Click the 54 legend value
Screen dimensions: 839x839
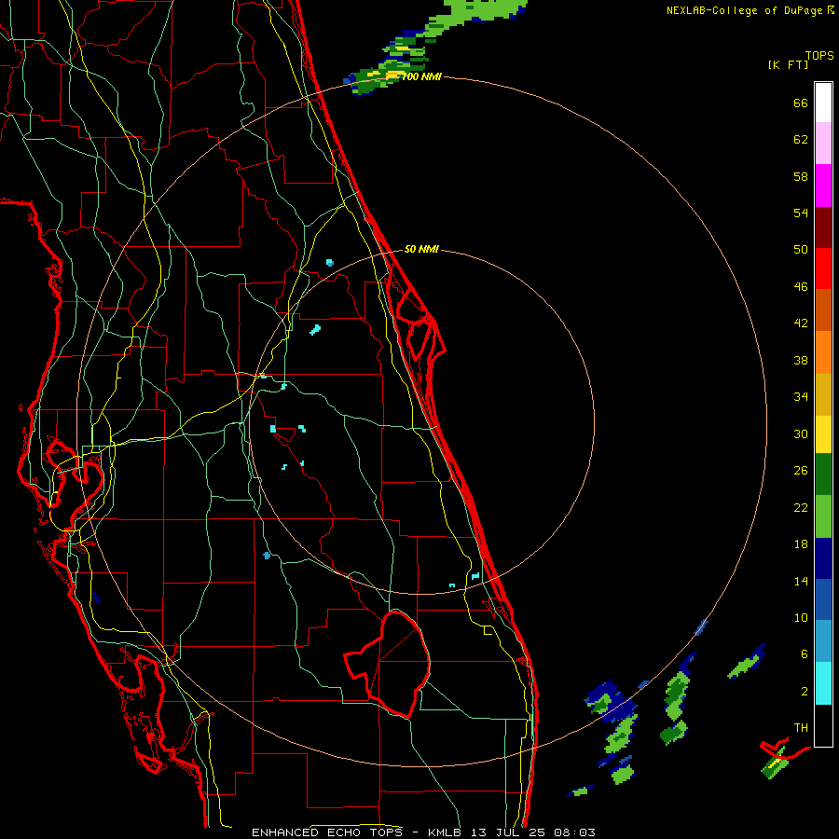click(801, 213)
